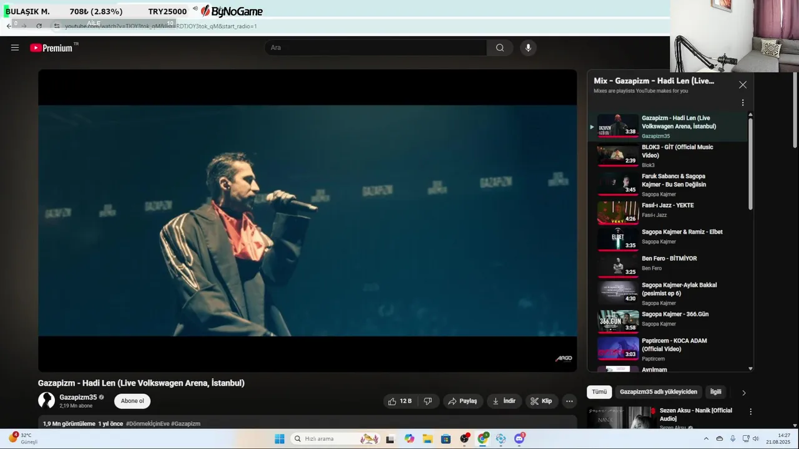Like the video with thumbs up
Image resolution: width=799 pixels, height=449 pixels.
(x=399, y=401)
